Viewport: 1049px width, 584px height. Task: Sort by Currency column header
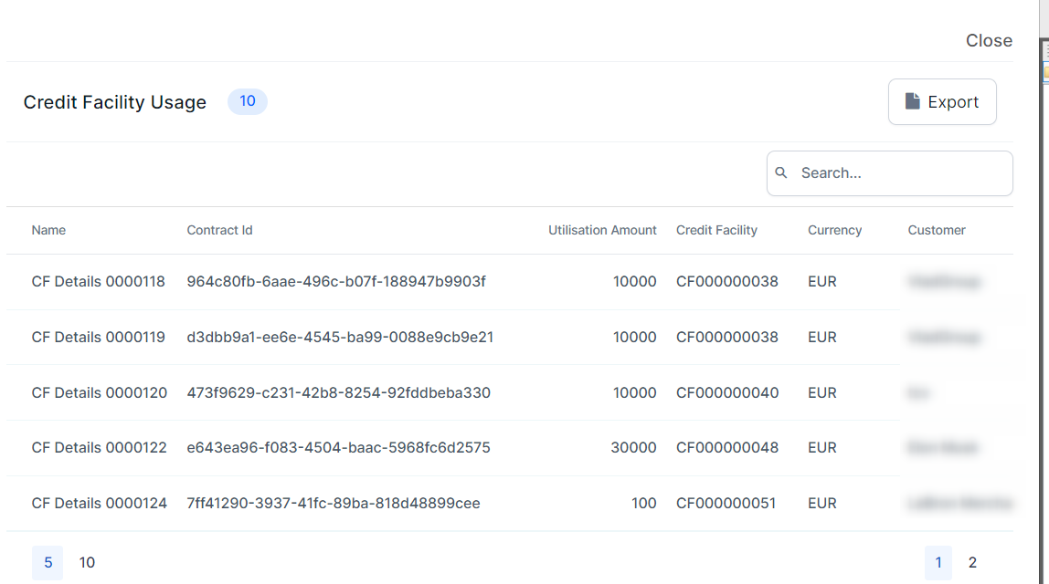point(834,230)
